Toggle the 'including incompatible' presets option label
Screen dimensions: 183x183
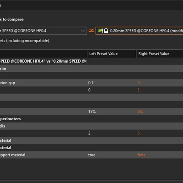(x=25, y=41)
